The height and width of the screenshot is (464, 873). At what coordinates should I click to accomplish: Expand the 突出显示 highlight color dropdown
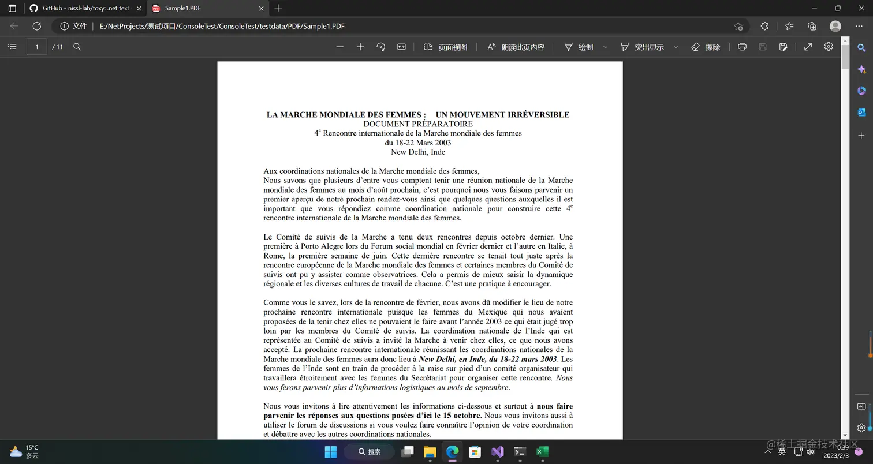676,47
